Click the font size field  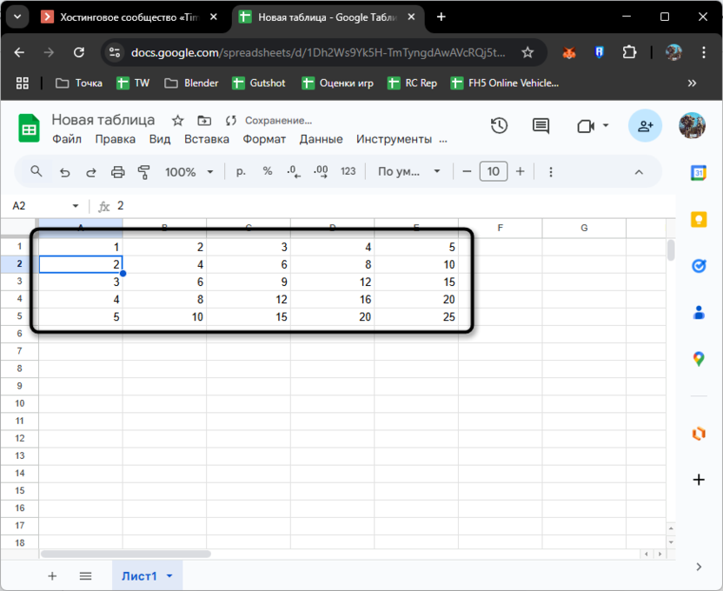[494, 171]
